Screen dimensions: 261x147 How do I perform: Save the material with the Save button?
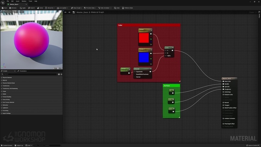click(4, 8)
